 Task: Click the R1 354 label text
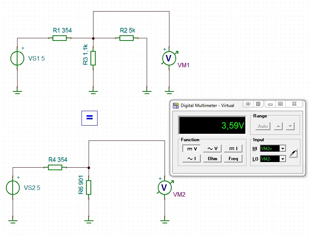coord(62,30)
